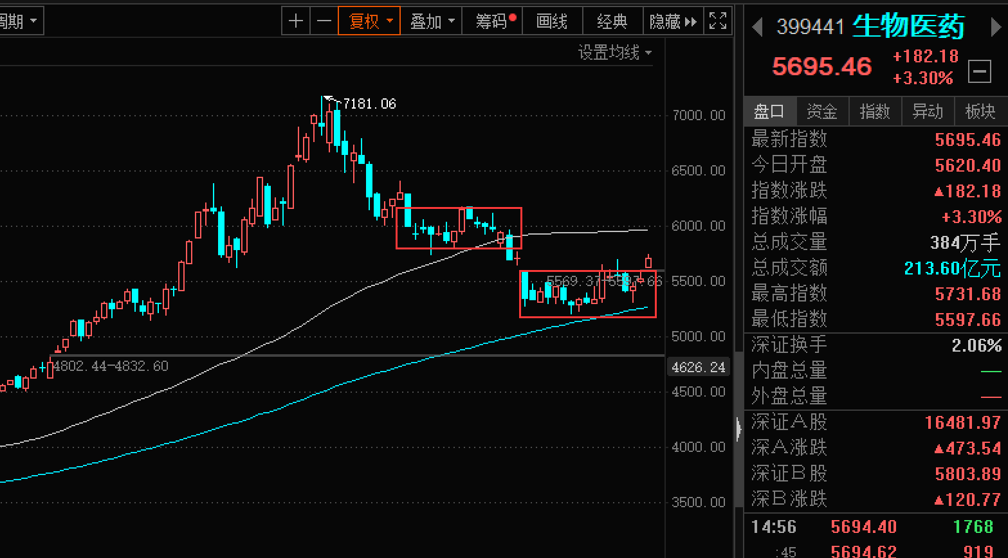Select the 14:56 trade tick row

876,527
